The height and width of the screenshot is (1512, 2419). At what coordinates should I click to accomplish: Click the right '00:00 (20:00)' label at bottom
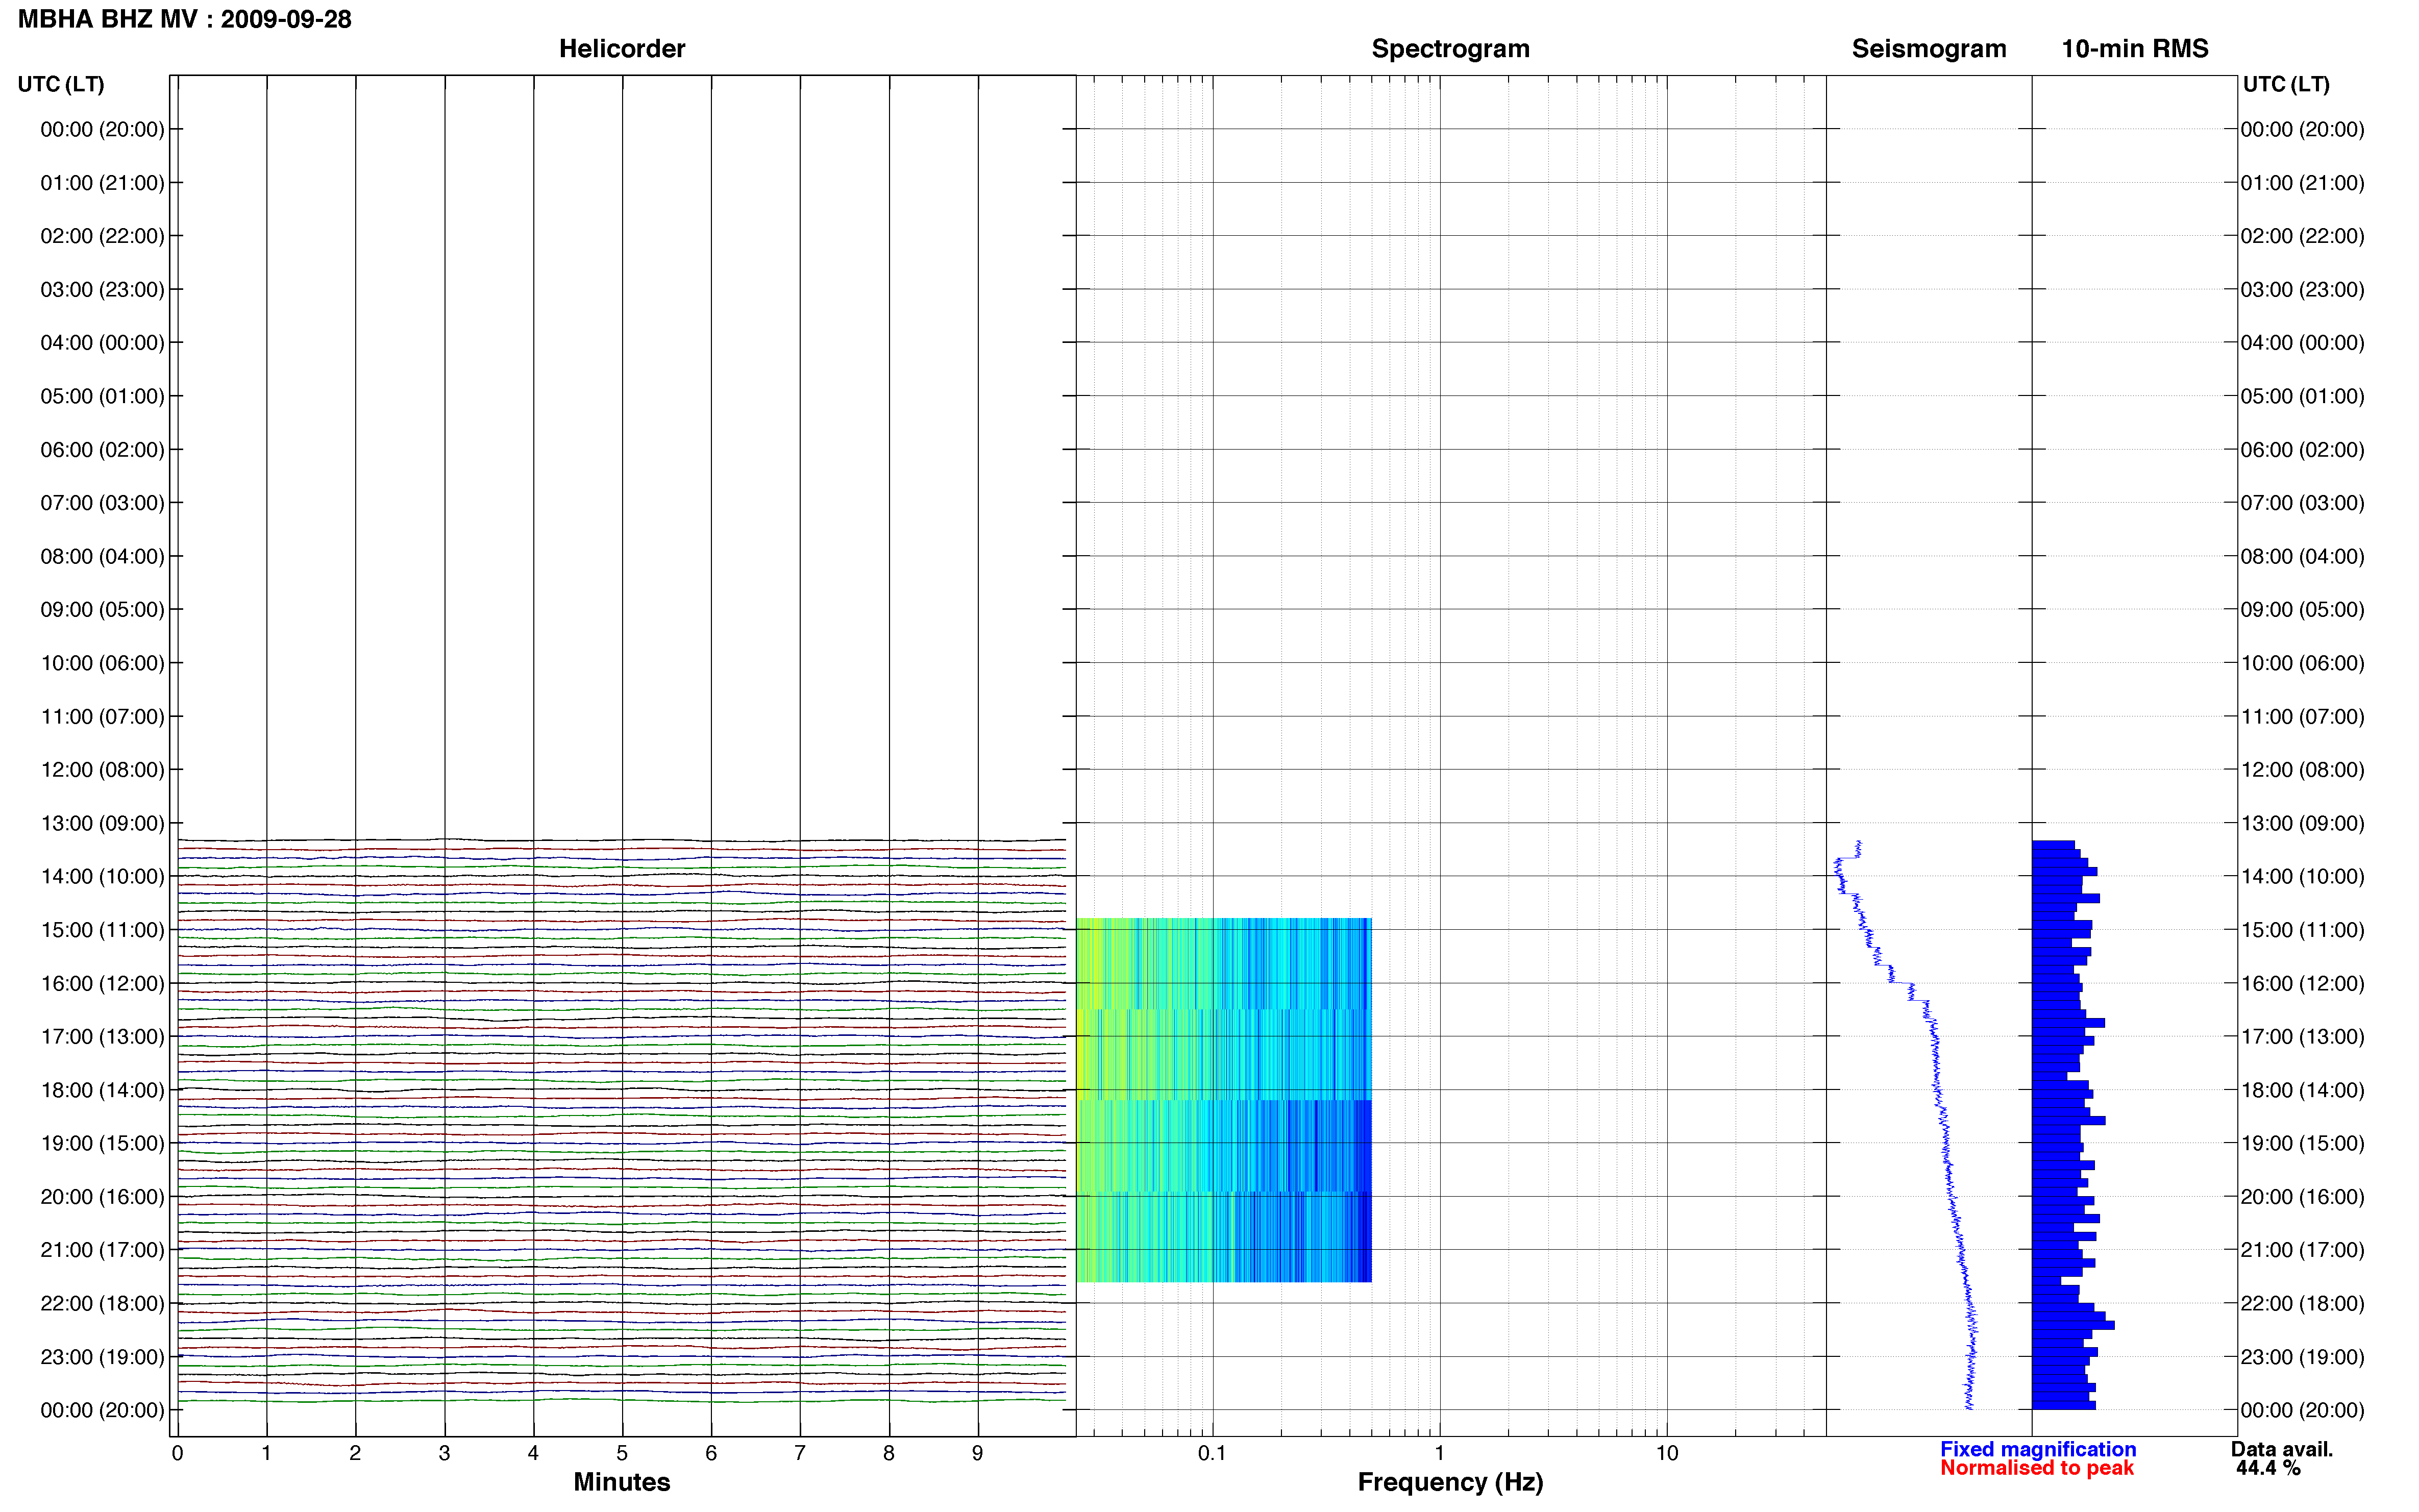(x=2302, y=1410)
